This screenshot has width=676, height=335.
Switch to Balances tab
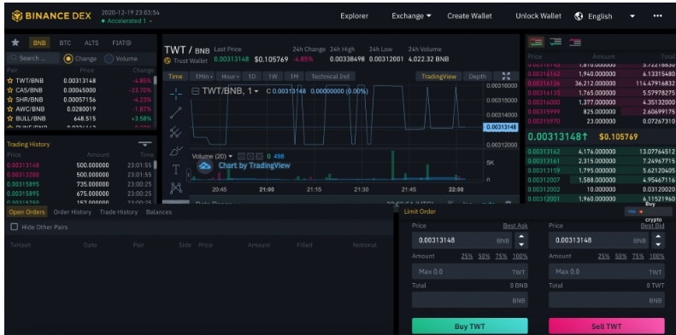(159, 211)
